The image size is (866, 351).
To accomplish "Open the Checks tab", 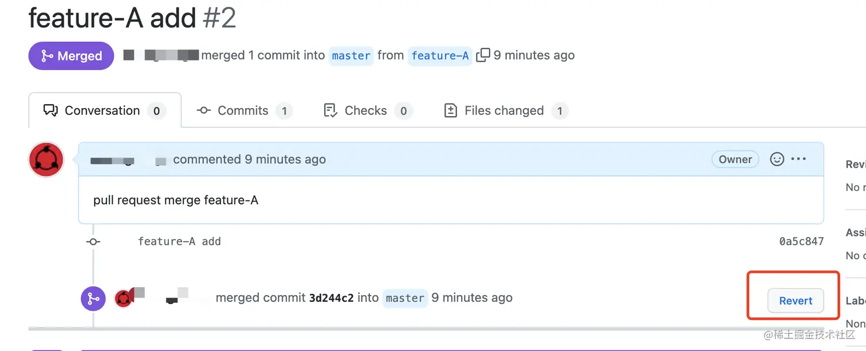I will tap(367, 110).
